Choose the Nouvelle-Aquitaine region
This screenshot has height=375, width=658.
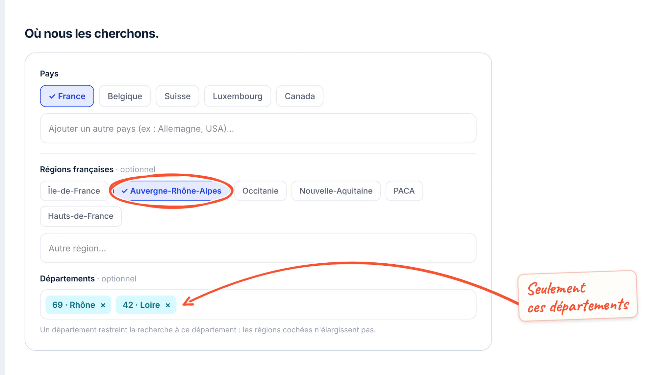[x=336, y=191]
